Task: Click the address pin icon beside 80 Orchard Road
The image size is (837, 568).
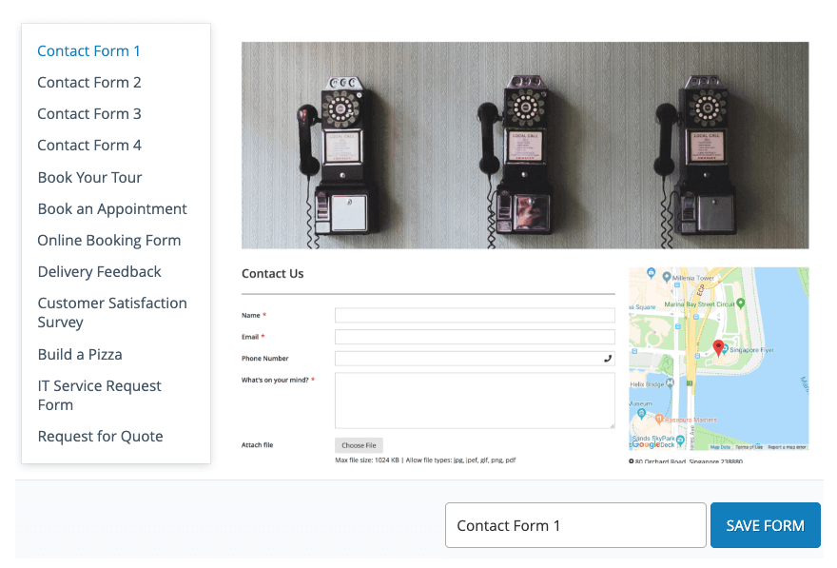Action: coord(632,461)
